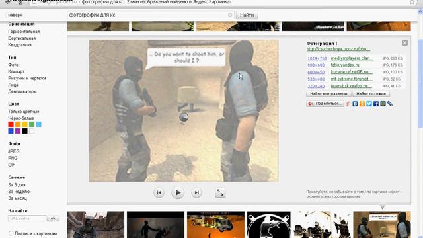Click the Поделиться share button
This screenshot has height=238, width=423.
(325, 104)
